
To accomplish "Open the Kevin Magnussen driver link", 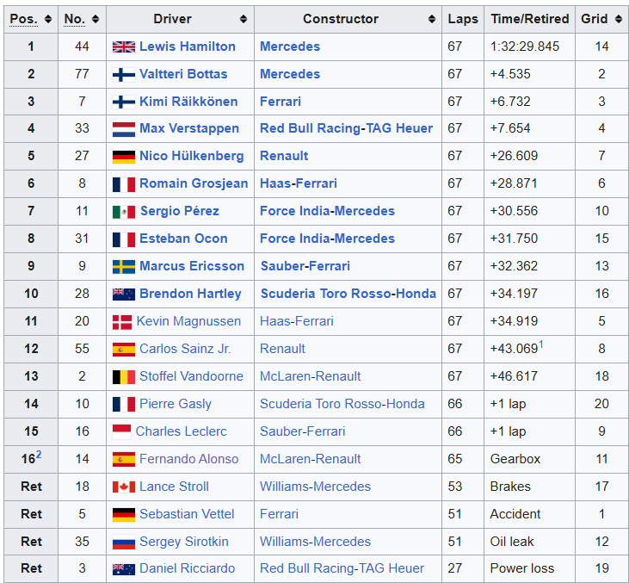I will click(188, 321).
